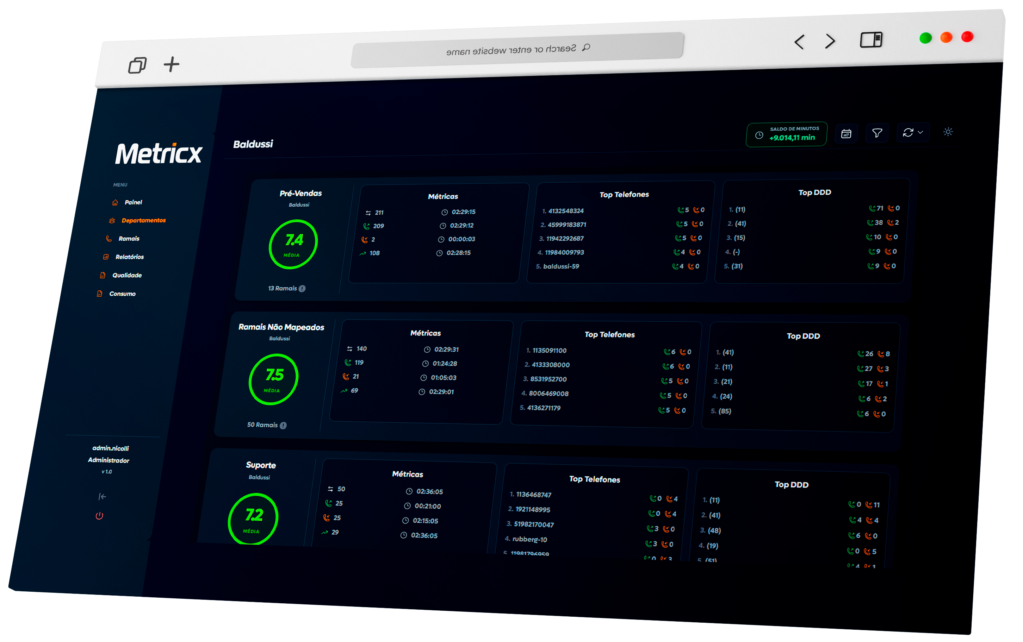Collapse the sidebar with arrow icon
Viewport: 1023px width, 642px height.
tap(102, 496)
